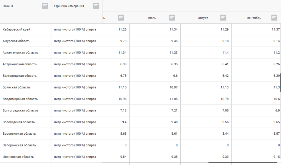Click Астраханская область unit of measure cell
The height and width of the screenshot is (168, 281).
(75, 64)
